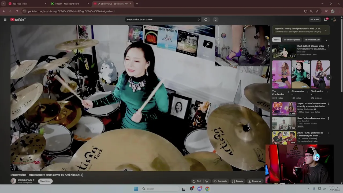View site information icon in address bar
The width and height of the screenshot is (343, 193).
click(24, 11)
